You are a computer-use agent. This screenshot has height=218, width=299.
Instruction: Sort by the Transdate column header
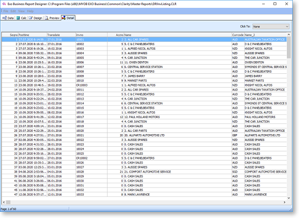(x=61, y=35)
